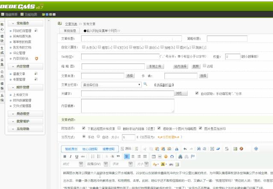Insert an anchor with the flag icon
Viewport: 273px width, 189px height.
point(193,157)
